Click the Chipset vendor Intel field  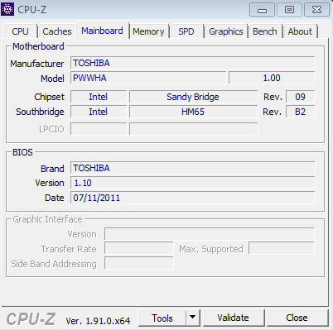point(99,97)
